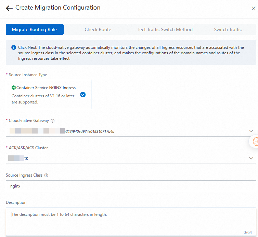Click the blue checkmark on the NGINX card
This screenshot has width=258, height=237.
83,95
